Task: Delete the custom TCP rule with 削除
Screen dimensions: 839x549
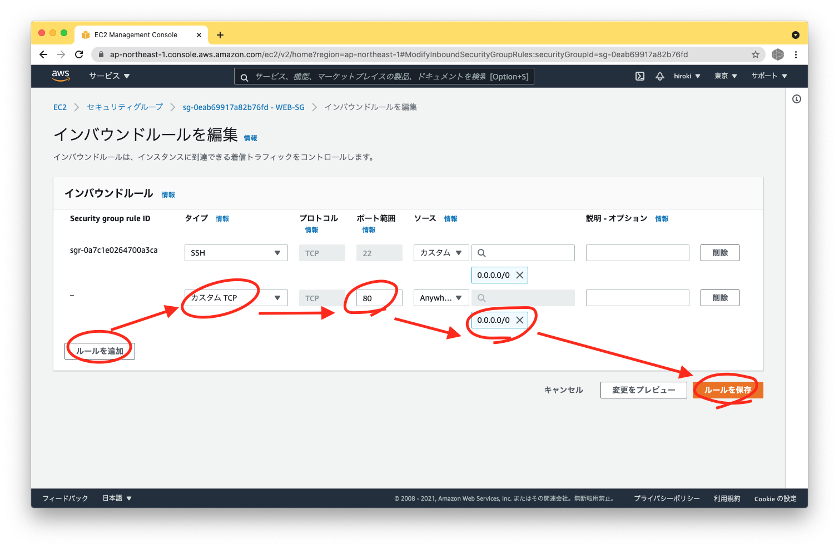Action: pos(720,298)
